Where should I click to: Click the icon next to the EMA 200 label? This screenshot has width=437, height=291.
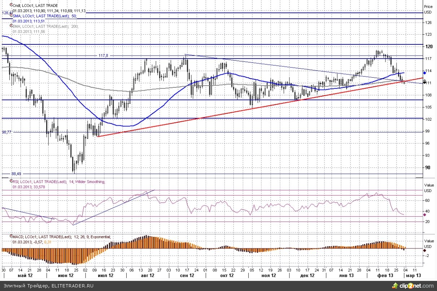tap(10, 26)
